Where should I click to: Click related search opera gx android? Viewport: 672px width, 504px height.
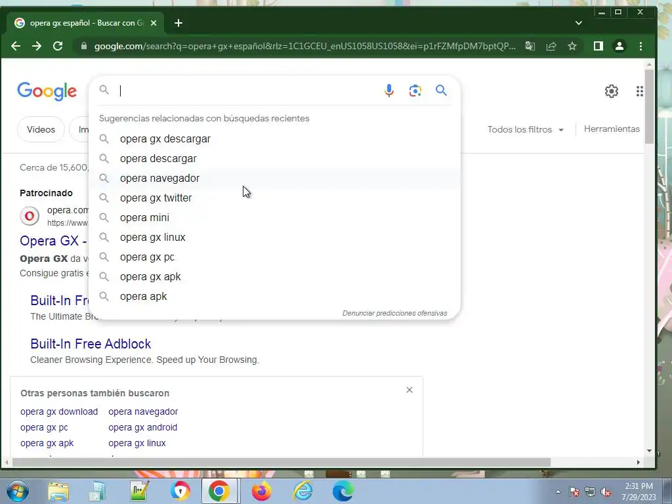pos(142,427)
